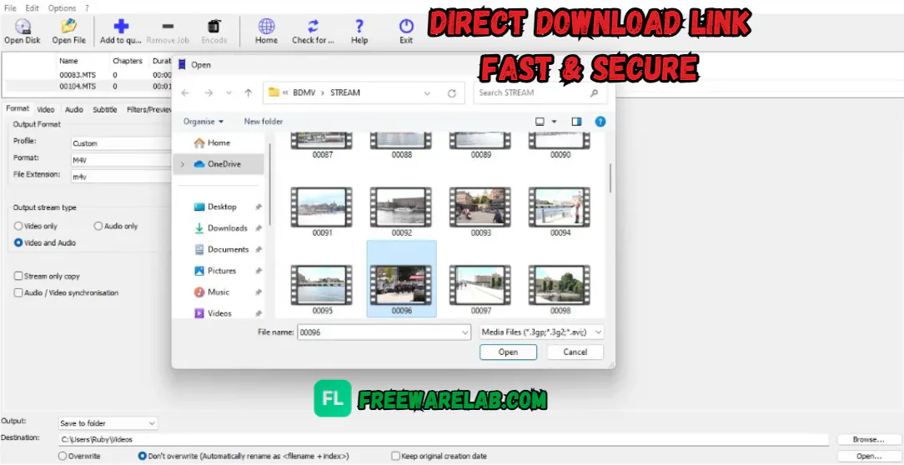Go back in the Open dialog
The height and width of the screenshot is (465, 904).
(185, 92)
